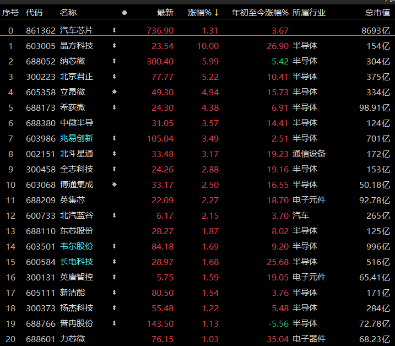Click the green -5.56 year-to-date value
This screenshot has height=346, width=395.
278,323
